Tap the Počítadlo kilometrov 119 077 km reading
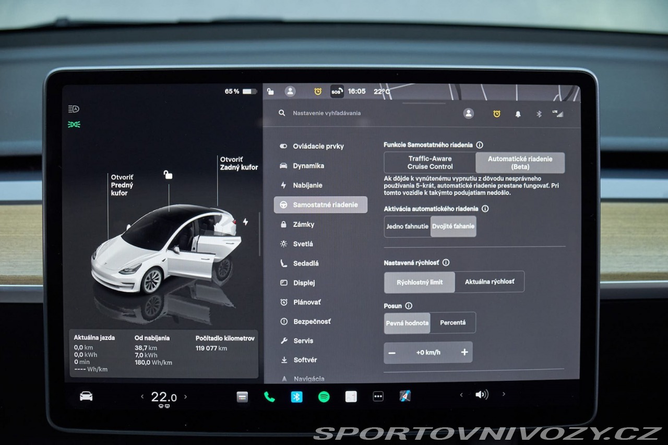 pos(225,343)
